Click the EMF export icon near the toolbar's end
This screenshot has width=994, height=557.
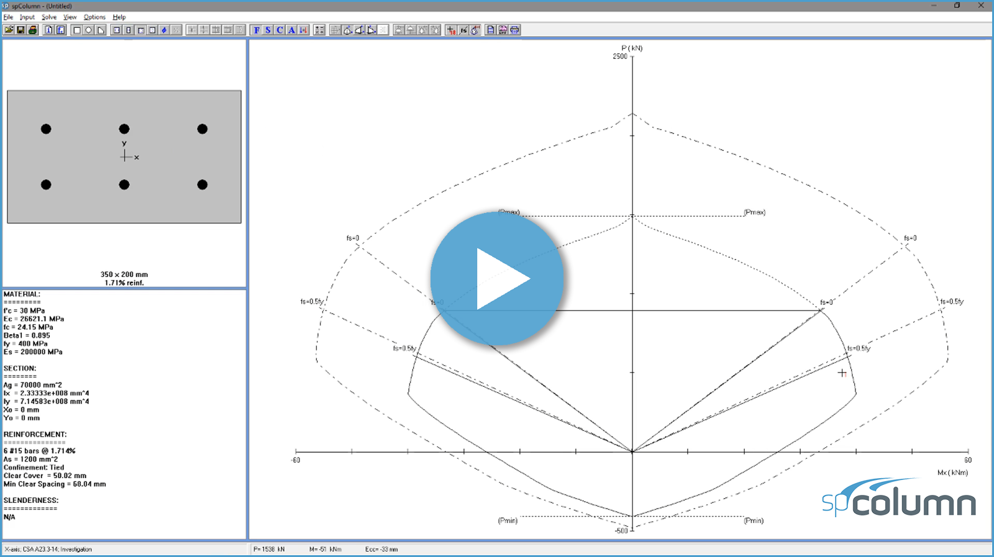tap(503, 30)
